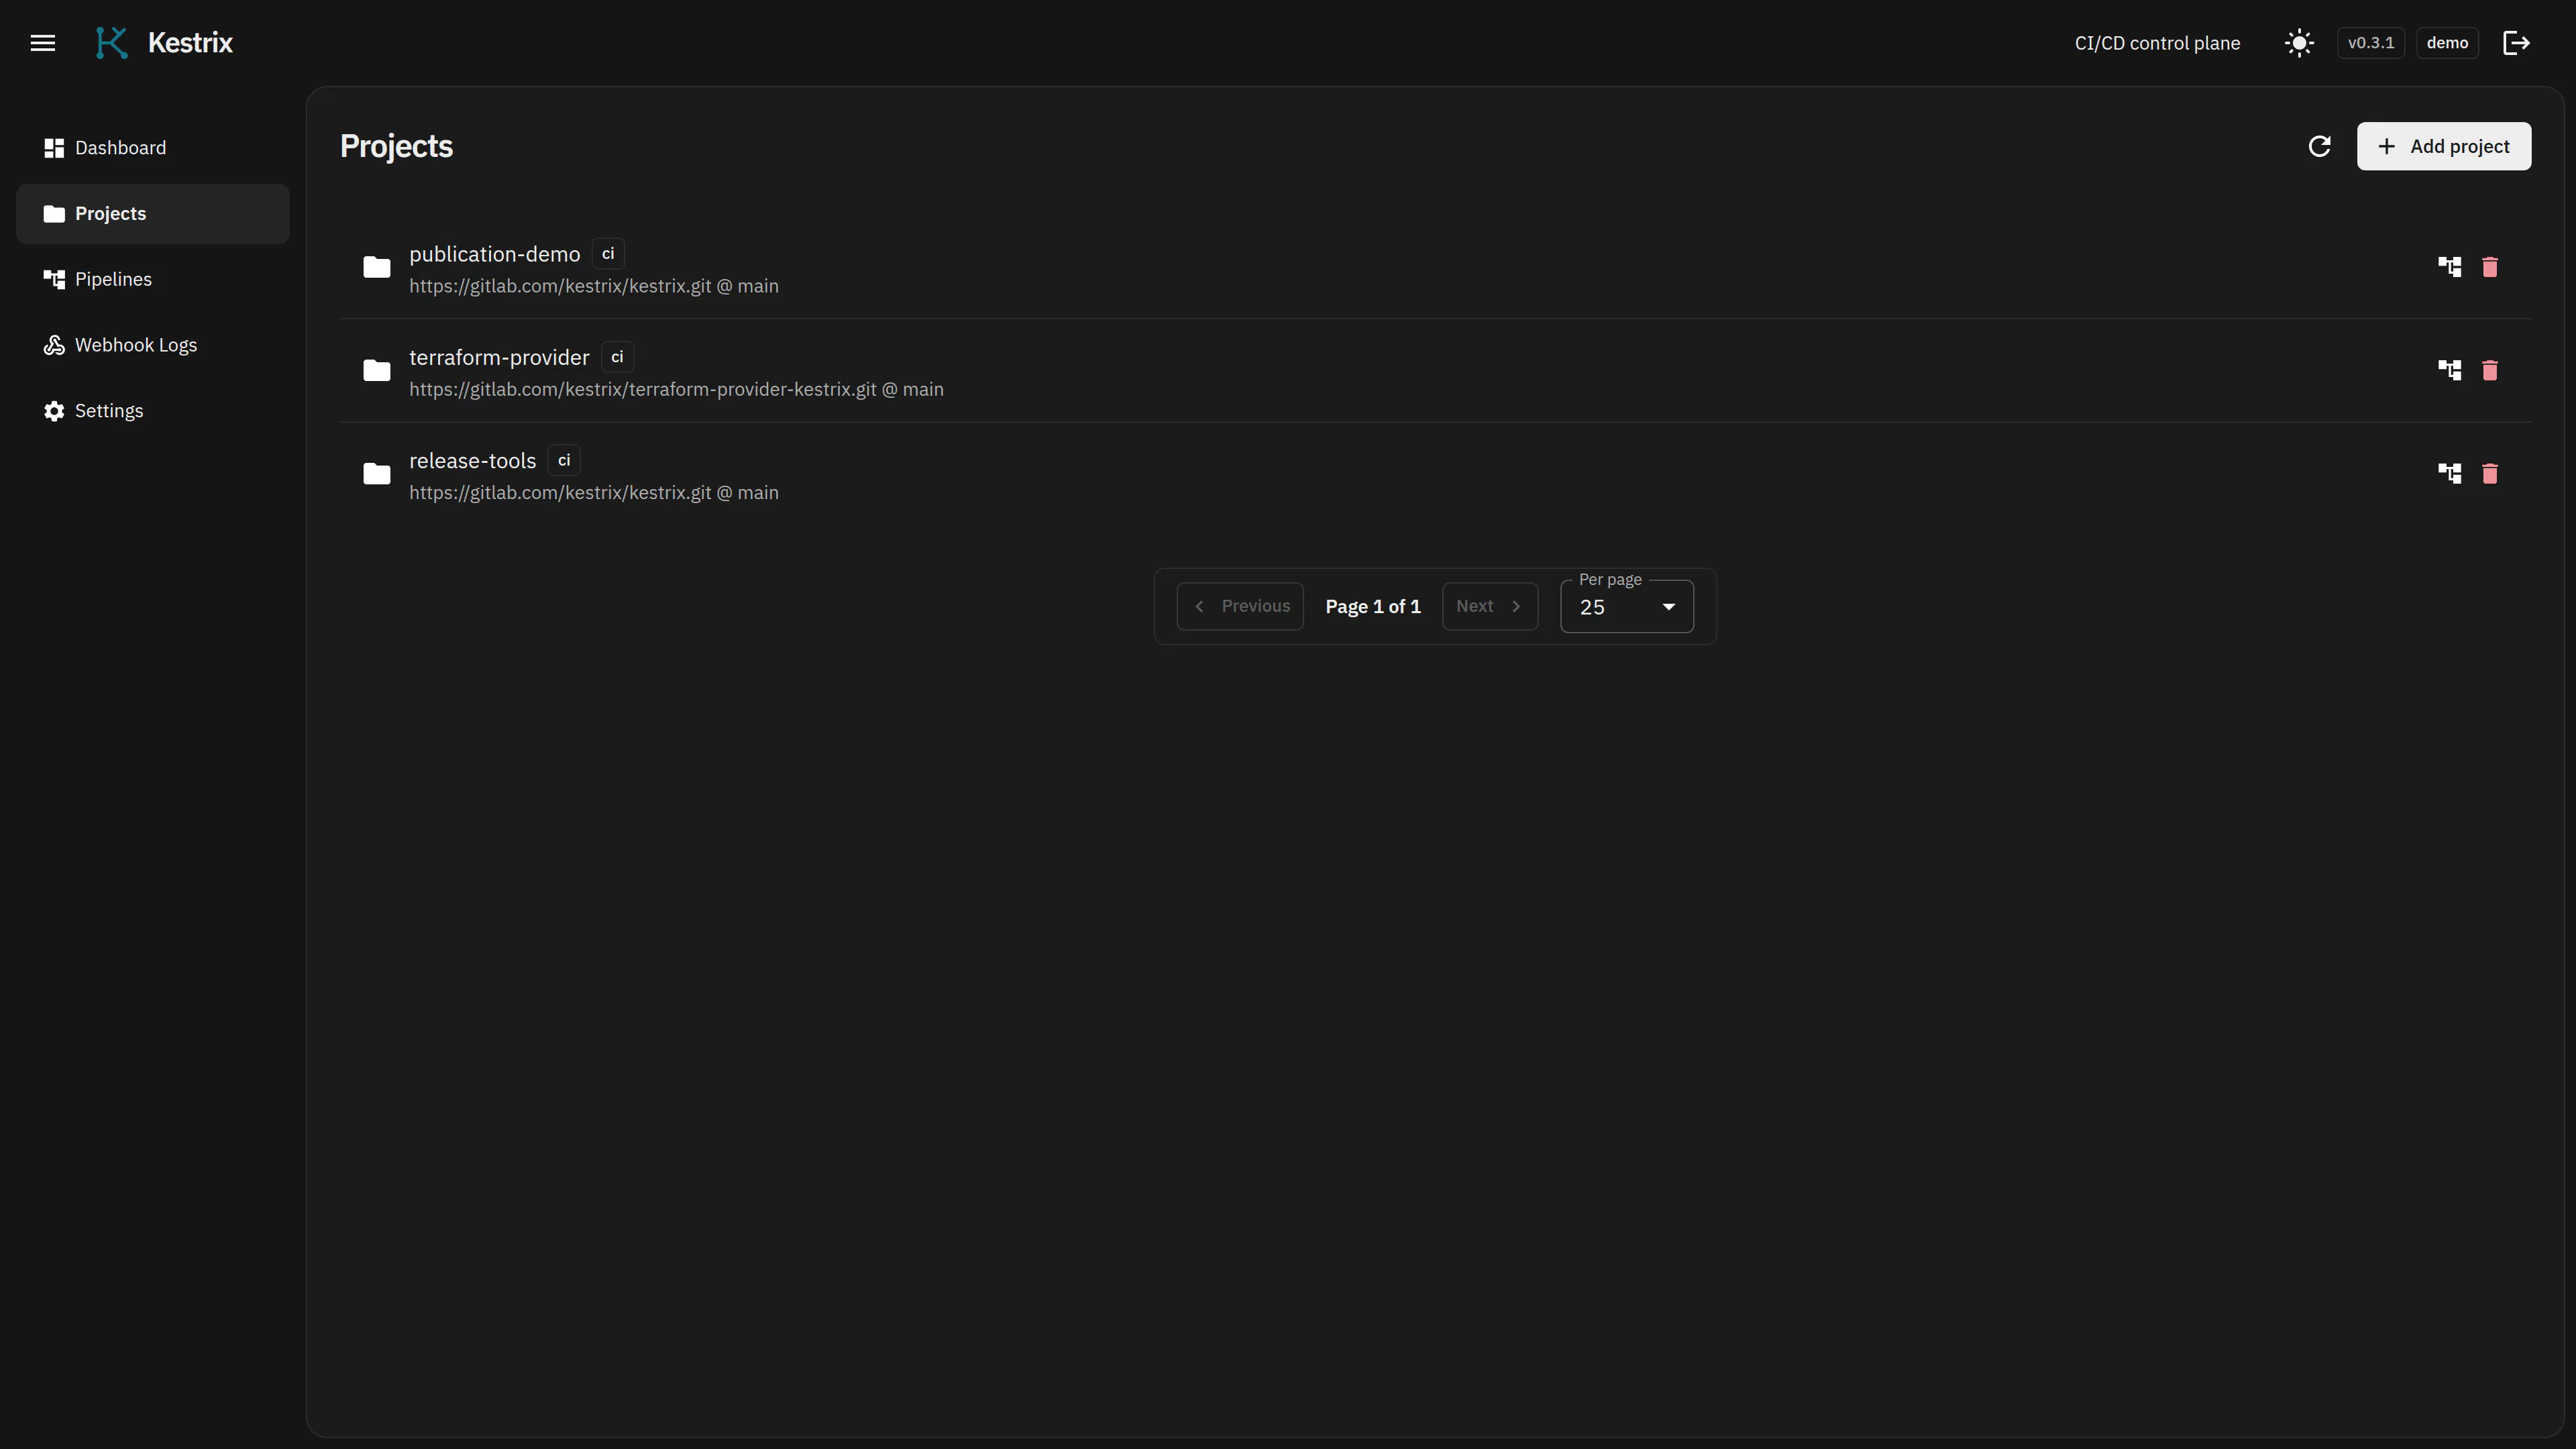Click the logout icon in header
The image size is (2576, 1449).
(x=2516, y=43)
